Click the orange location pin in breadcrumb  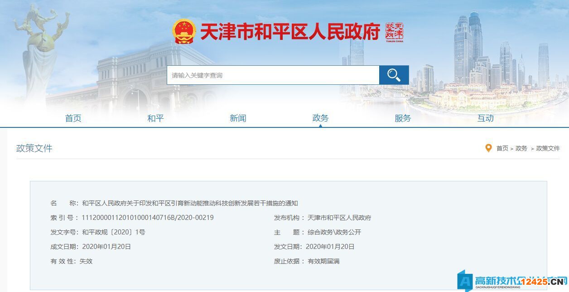tap(488, 148)
